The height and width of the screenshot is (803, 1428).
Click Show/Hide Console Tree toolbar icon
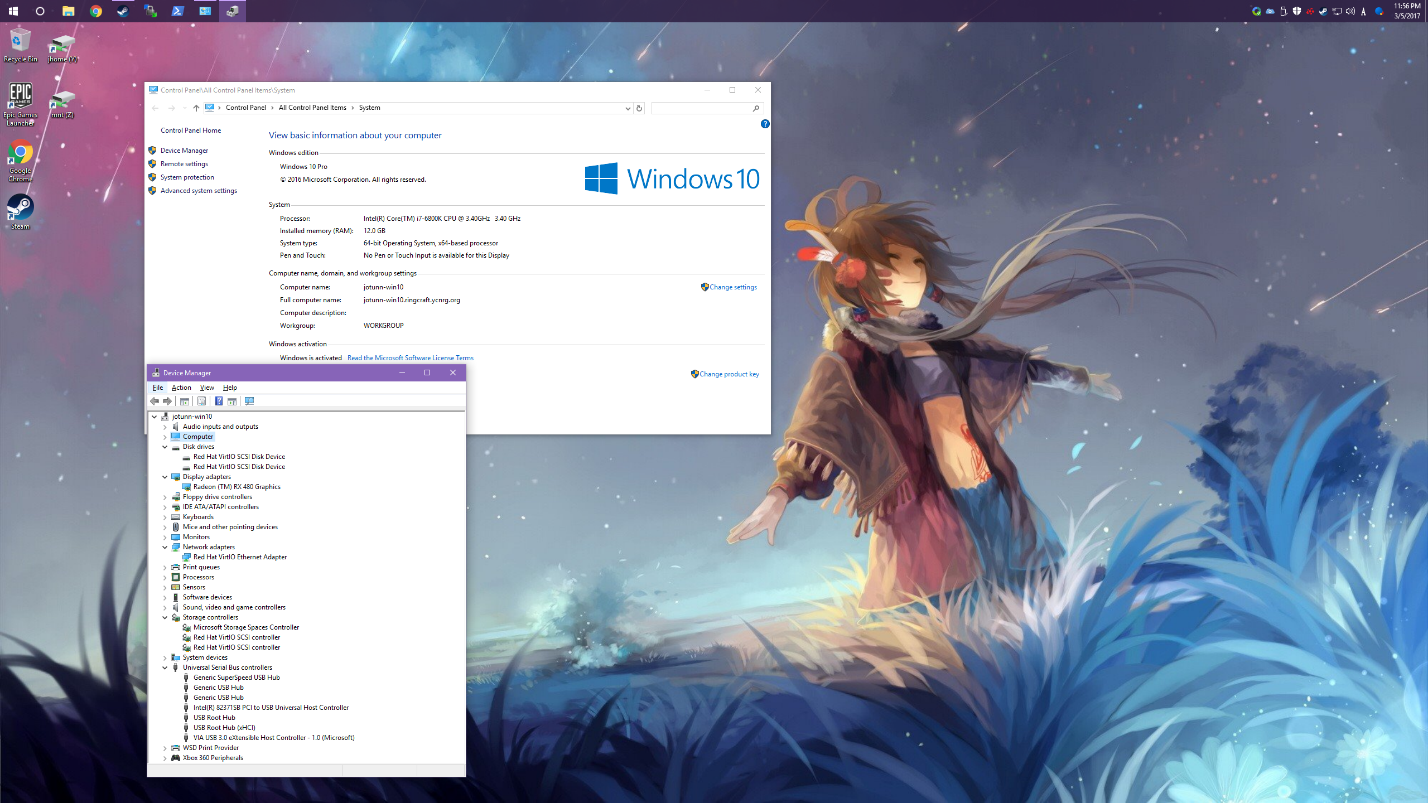pyautogui.click(x=185, y=401)
